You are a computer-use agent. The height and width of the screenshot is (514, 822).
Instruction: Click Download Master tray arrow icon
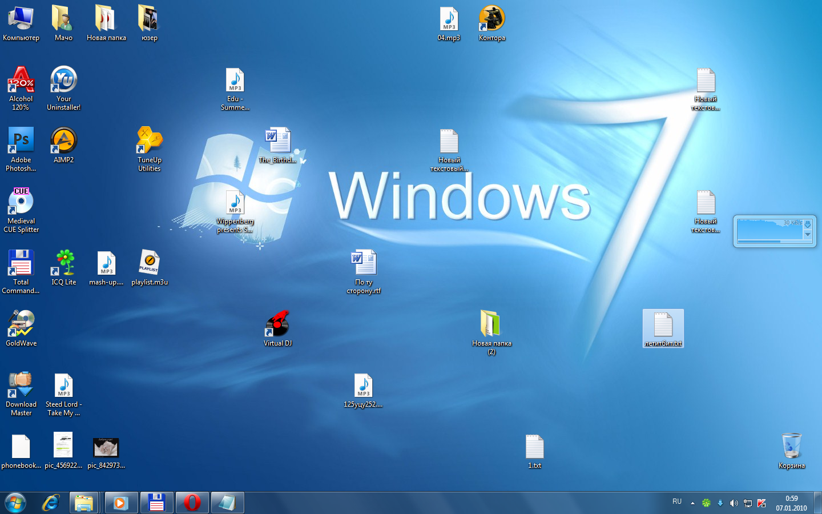(720, 503)
